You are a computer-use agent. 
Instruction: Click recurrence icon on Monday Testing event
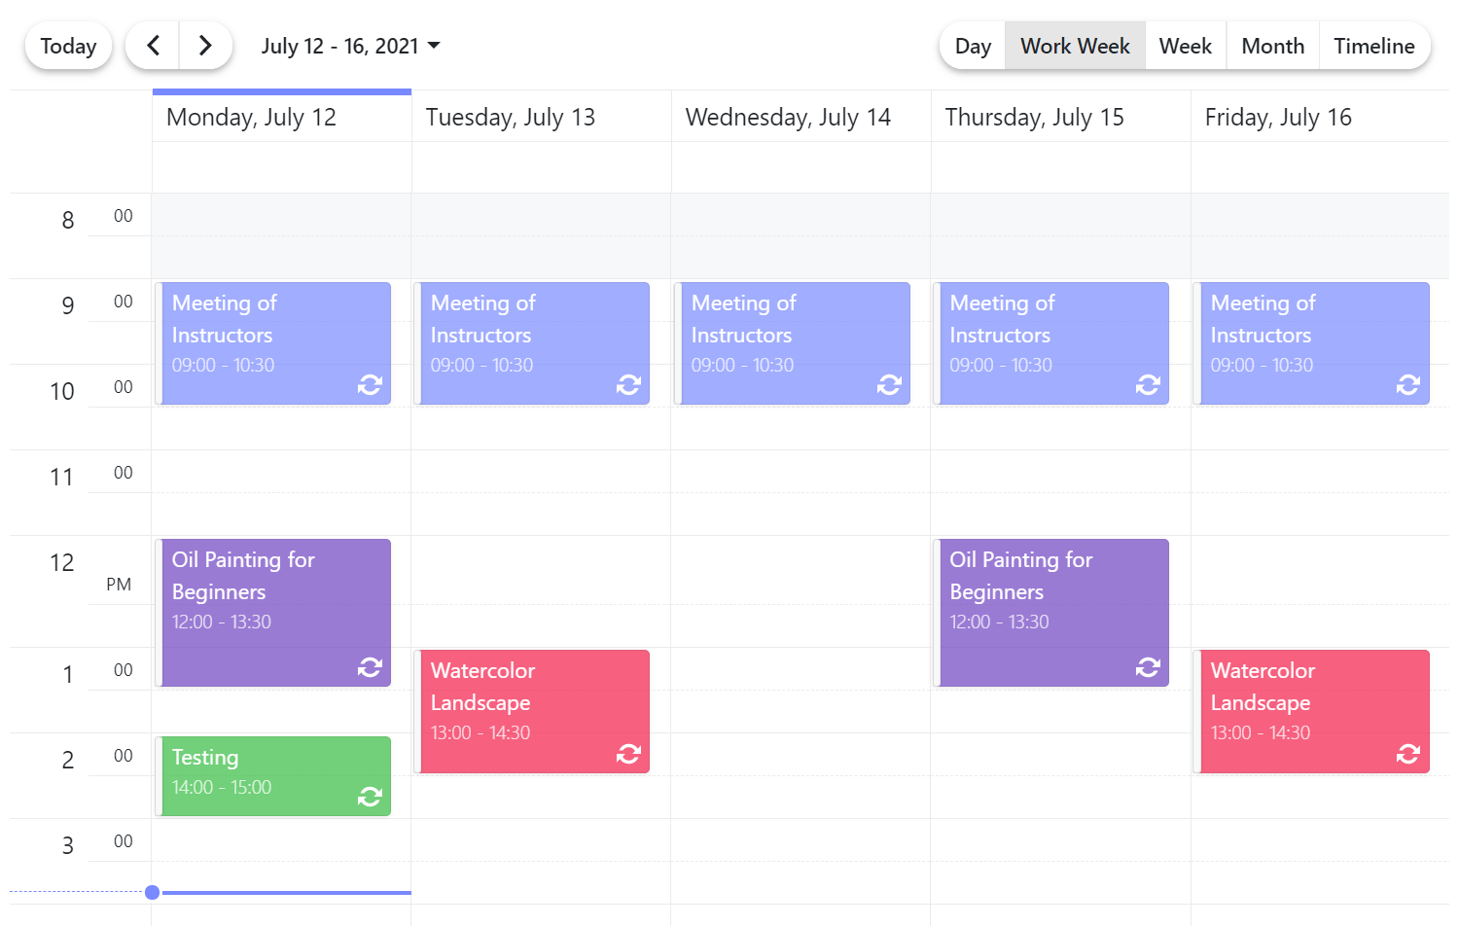(370, 797)
